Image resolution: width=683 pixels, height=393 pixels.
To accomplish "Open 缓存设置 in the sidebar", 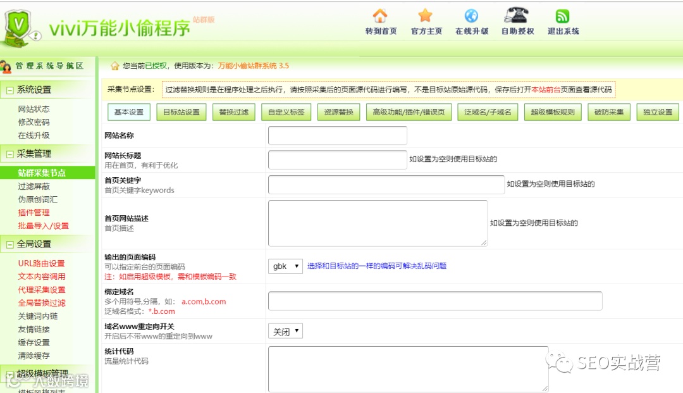I will tap(34, 342).
